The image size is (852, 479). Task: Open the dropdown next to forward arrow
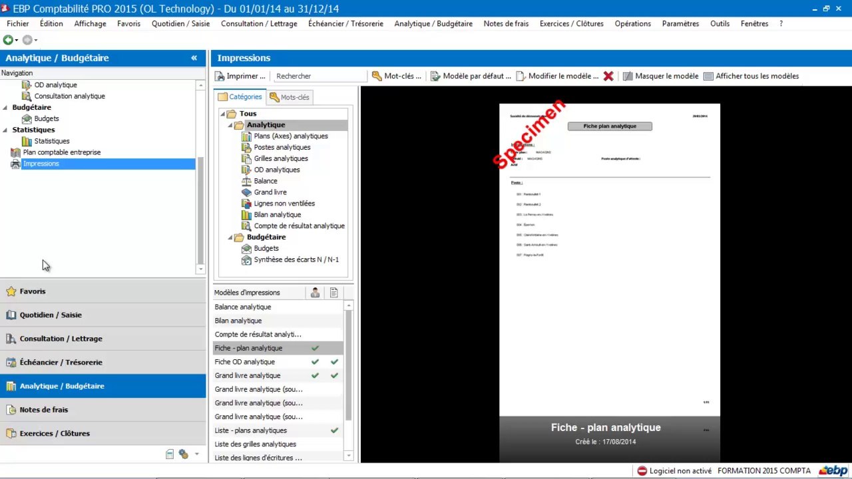point(36,41)
